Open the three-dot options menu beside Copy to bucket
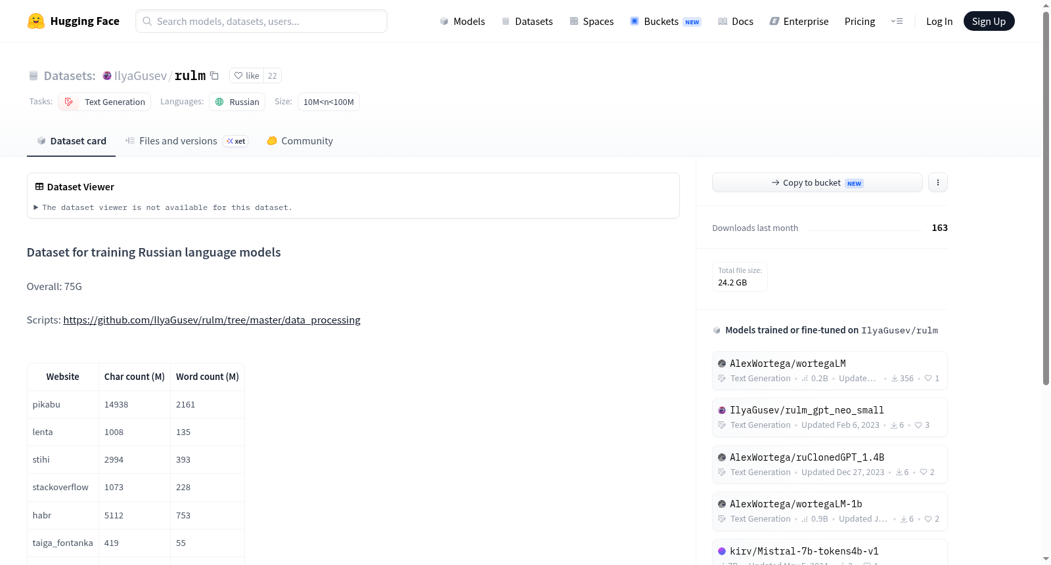The width and height of the screenshot is (1051, 565). coord(938,182)
